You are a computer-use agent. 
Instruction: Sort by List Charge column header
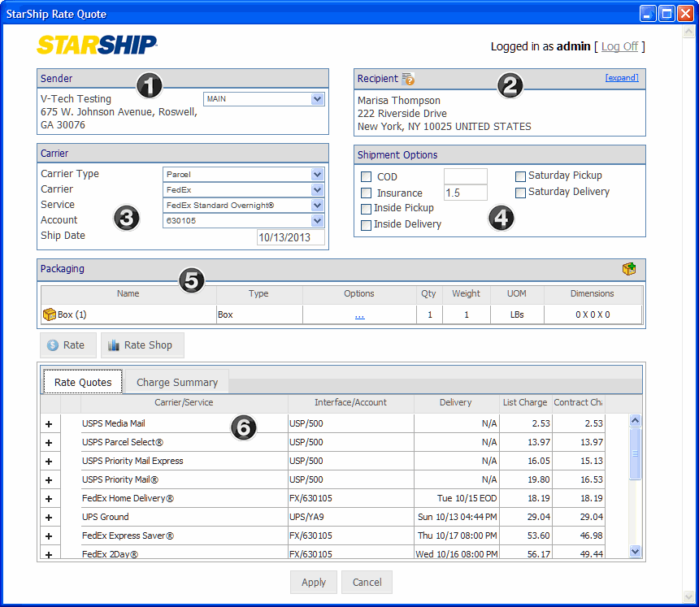[x=525, y=402]
